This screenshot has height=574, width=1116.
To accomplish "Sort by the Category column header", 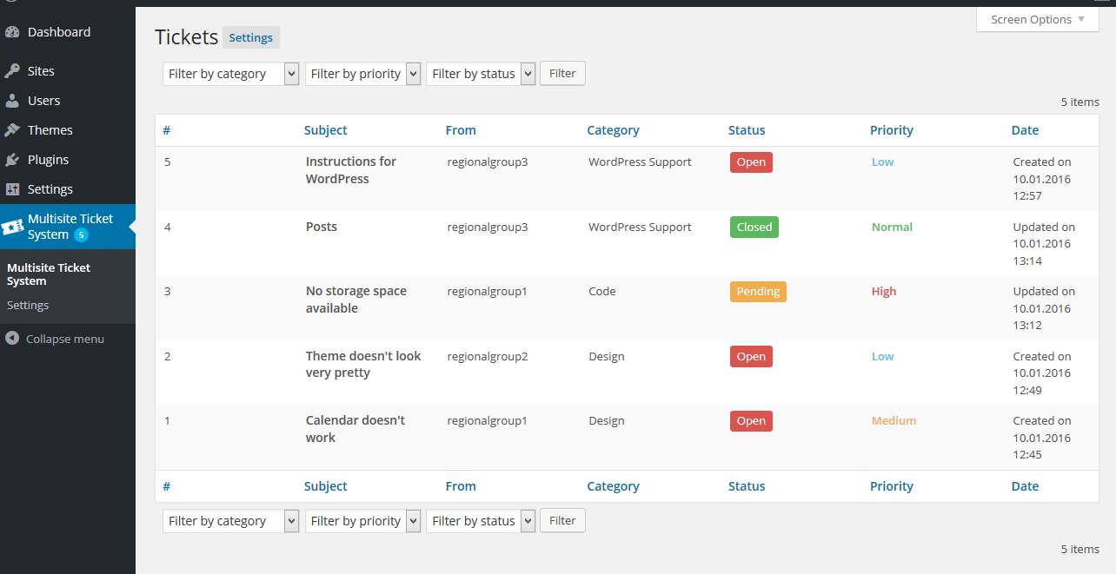I will pyautogui.click(x=613, y=130).
